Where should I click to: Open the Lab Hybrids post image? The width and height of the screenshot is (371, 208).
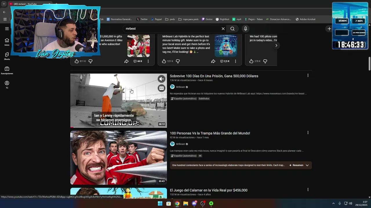tap(226, 46)
